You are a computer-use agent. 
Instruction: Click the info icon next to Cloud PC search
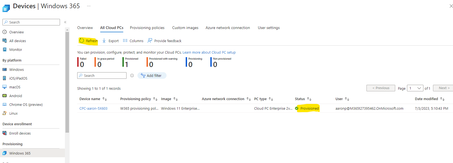132,75
